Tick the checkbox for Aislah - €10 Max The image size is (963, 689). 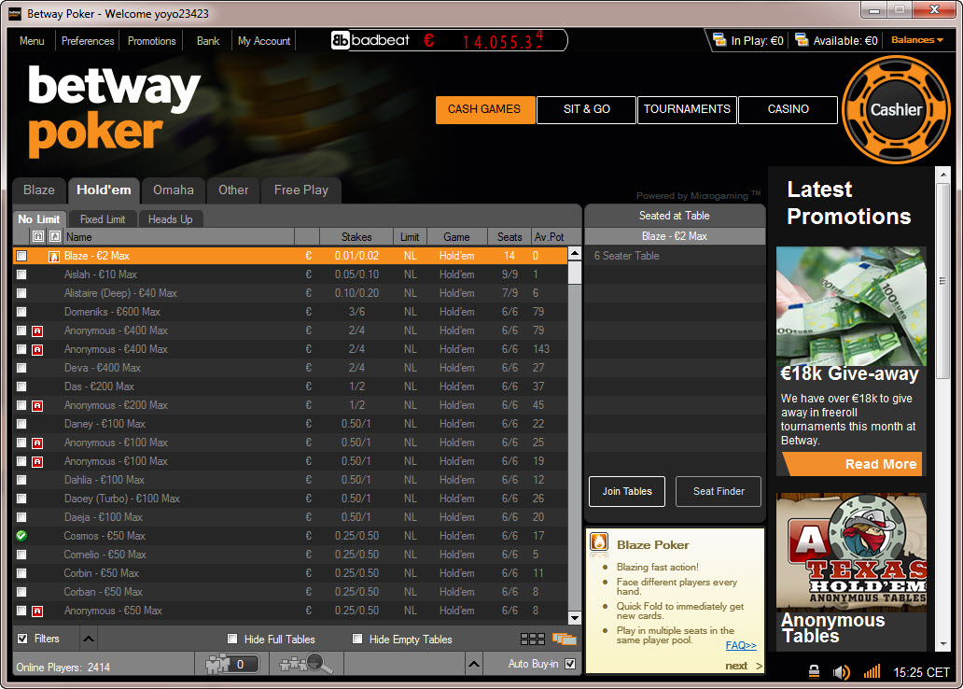21,274
